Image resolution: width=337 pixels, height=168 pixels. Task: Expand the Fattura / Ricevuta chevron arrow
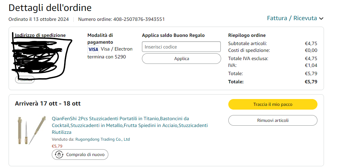coord(321,19)
